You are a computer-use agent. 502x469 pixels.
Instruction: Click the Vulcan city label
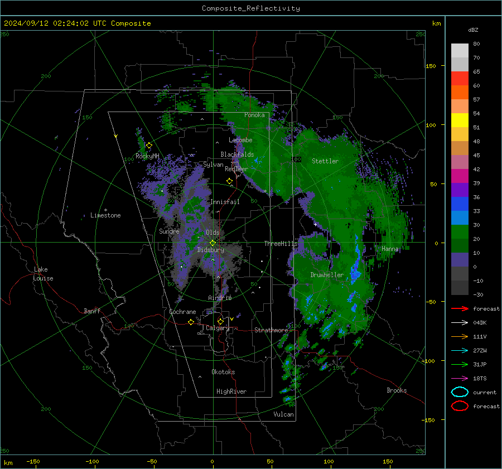283,414
